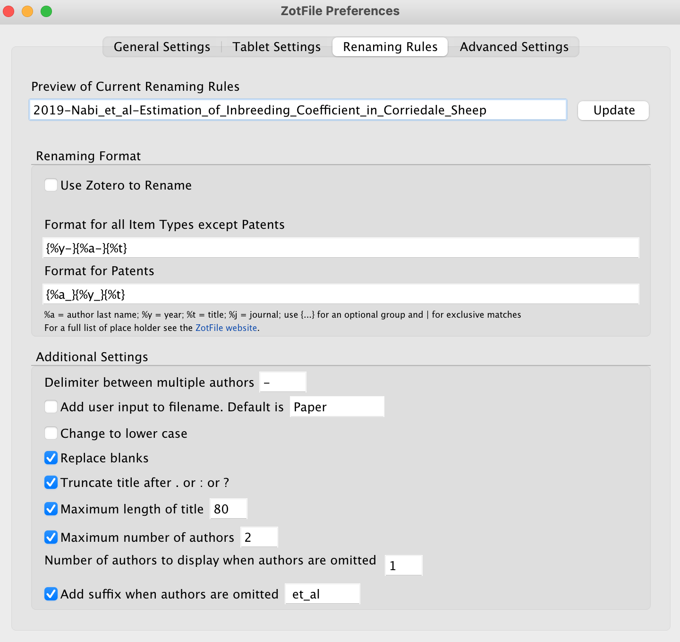Click the 'Renaming Format' section heading
Screen dimensions: 680x642
(88, 156)
